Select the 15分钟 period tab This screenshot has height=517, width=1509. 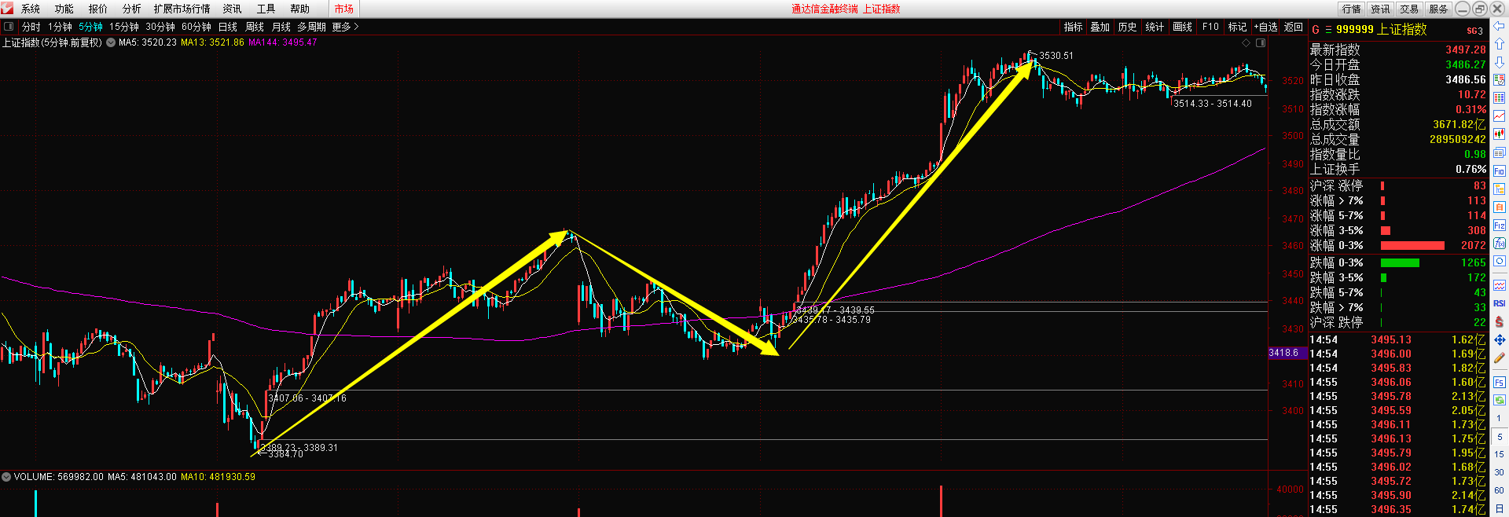(x=124, y=27)
